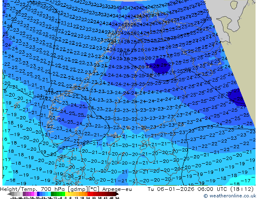
Task: Click the gray left arrow end of color scale
Action: [x=9, y=194]
